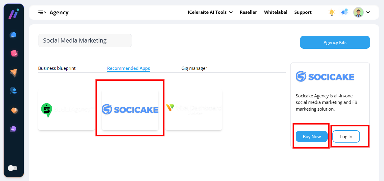This screenshot has height=181, width=384.
Task: Click the yellow lightbulb icon
Action: pyautogui.click(x=331, y=12)
